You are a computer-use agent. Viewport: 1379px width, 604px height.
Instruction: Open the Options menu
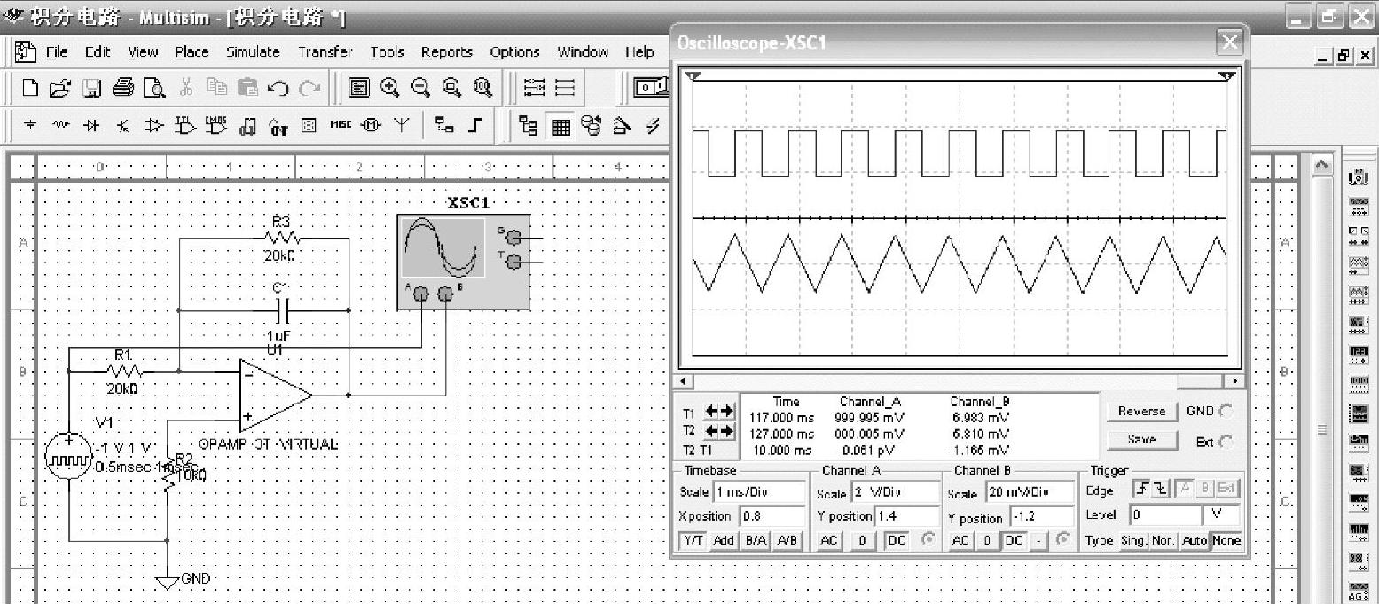coord(514,51)
